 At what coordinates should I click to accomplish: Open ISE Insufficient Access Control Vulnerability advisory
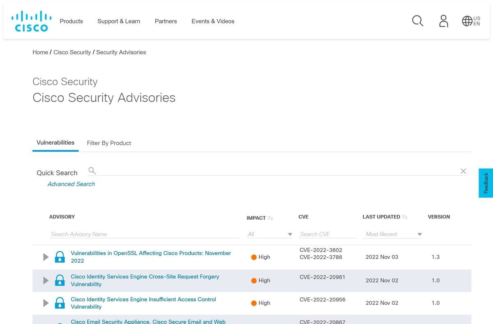click(143, 303)
